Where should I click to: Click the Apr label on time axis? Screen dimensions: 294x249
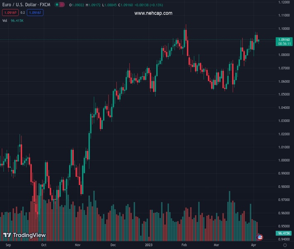point(253,245)
